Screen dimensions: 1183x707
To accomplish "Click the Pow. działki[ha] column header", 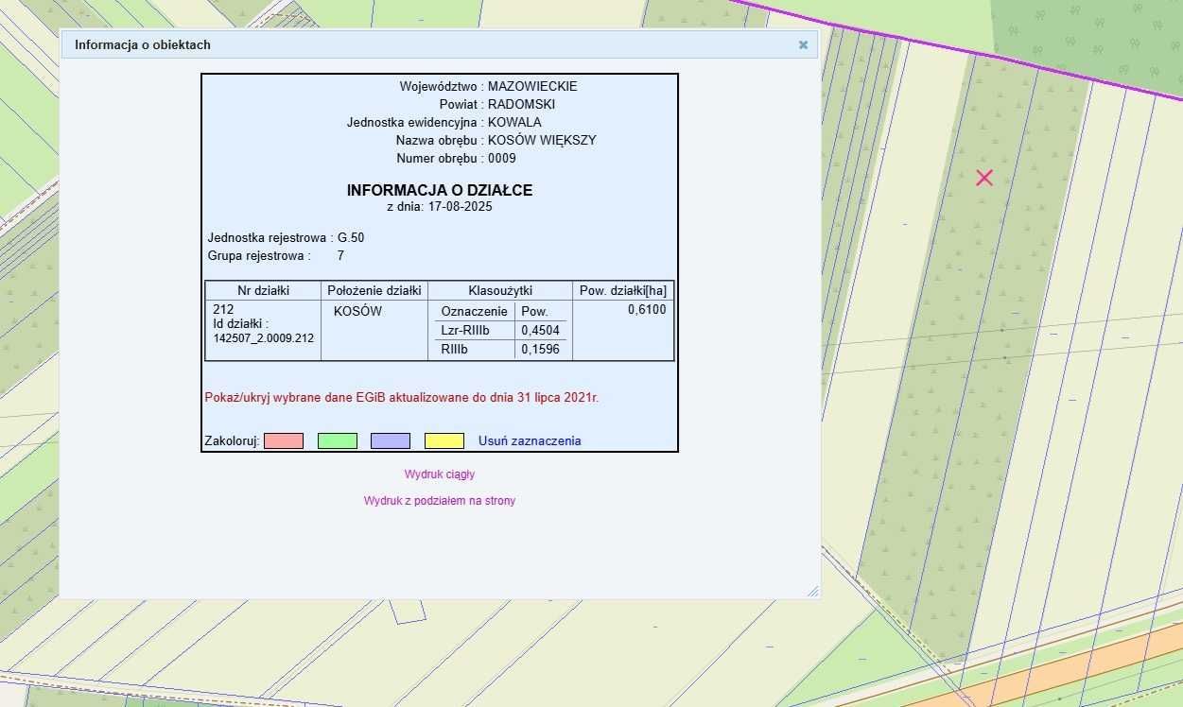I will tap(623, 290).
